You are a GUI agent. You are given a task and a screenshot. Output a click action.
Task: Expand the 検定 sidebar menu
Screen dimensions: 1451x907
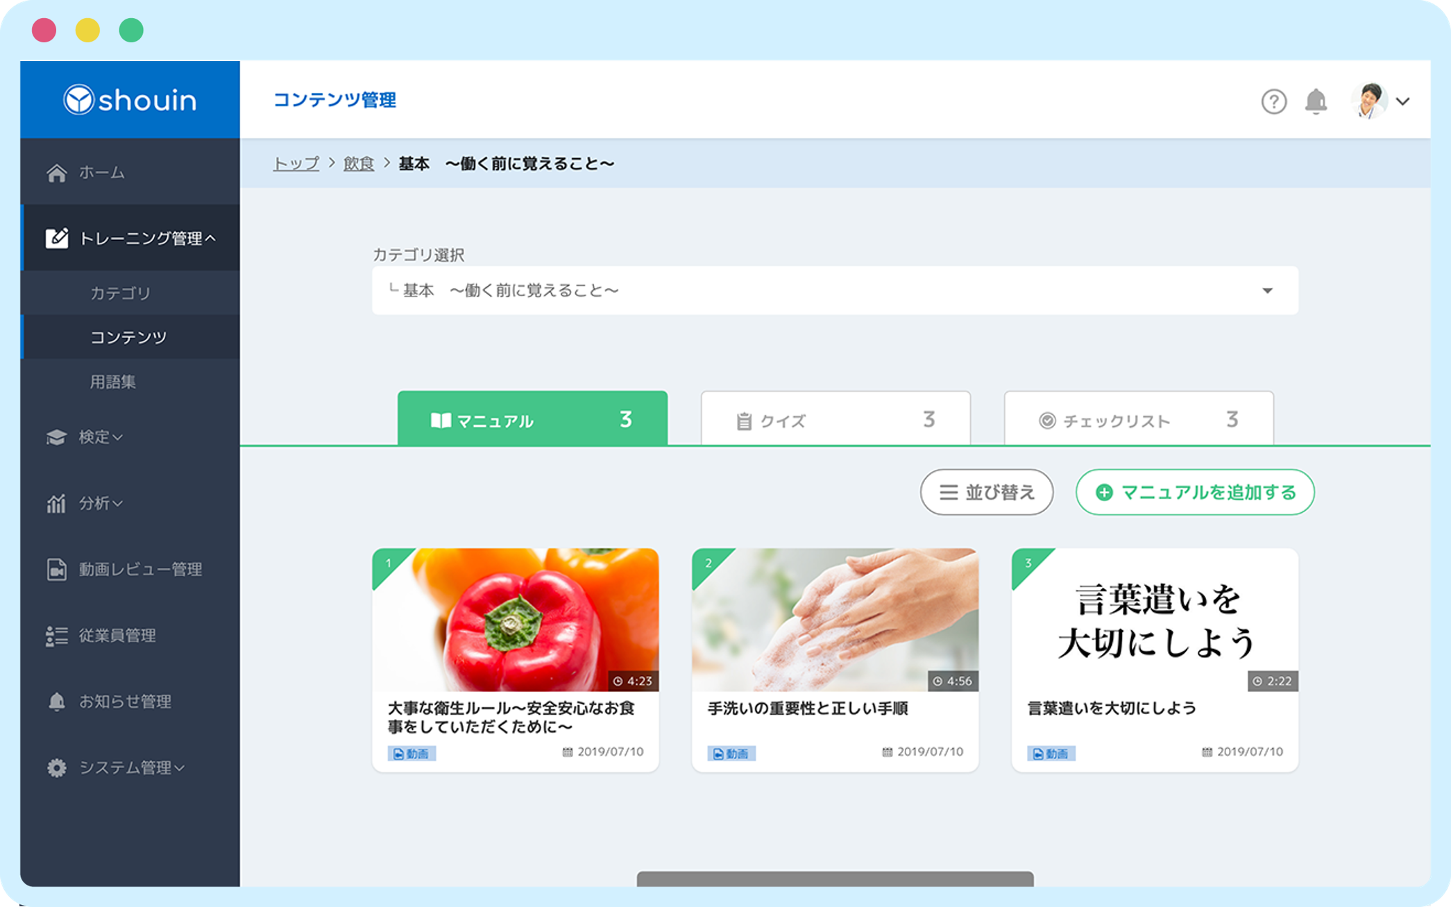point(101,437)
